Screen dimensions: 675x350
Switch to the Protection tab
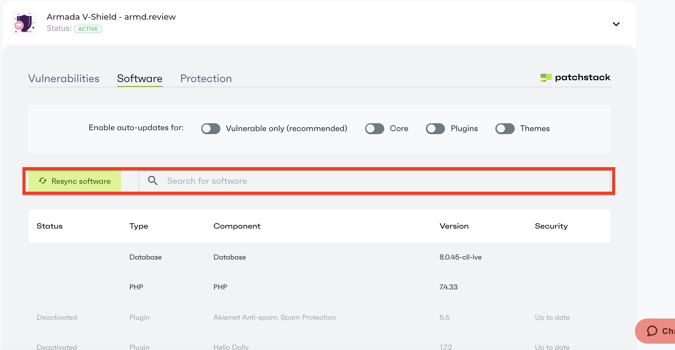[206, 78]
